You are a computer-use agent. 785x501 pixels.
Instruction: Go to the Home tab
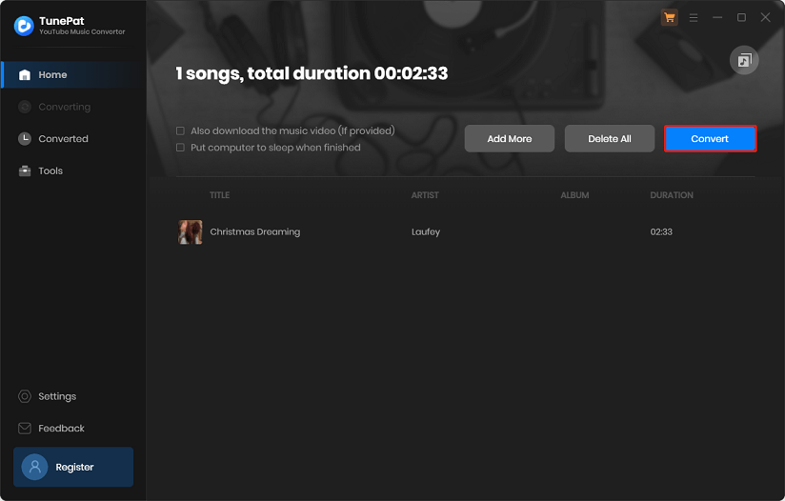click(x=73, y=75)
